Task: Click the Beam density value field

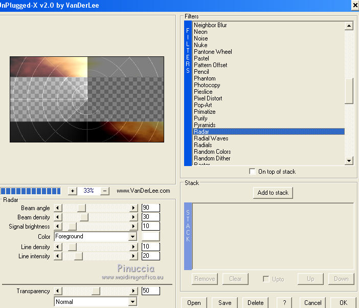Action: [x=151, y=217]
